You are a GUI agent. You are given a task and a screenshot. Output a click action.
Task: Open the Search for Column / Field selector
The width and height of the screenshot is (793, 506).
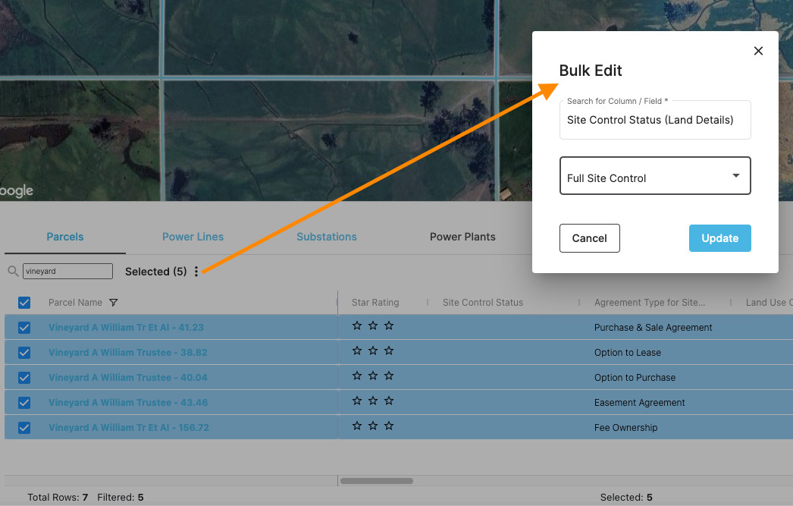point(655,120)
